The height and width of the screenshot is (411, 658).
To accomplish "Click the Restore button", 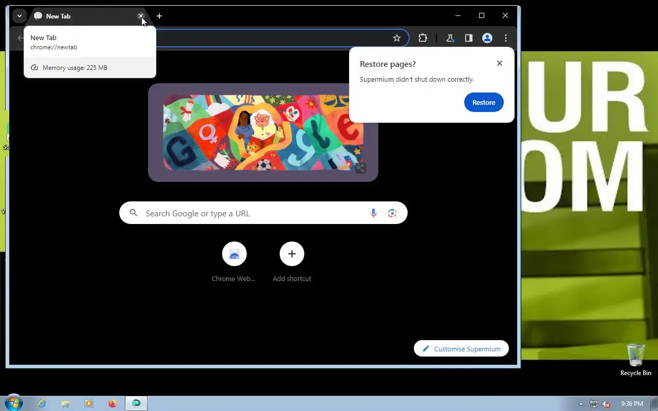I will pyautogui.click(x=484, y=102).
